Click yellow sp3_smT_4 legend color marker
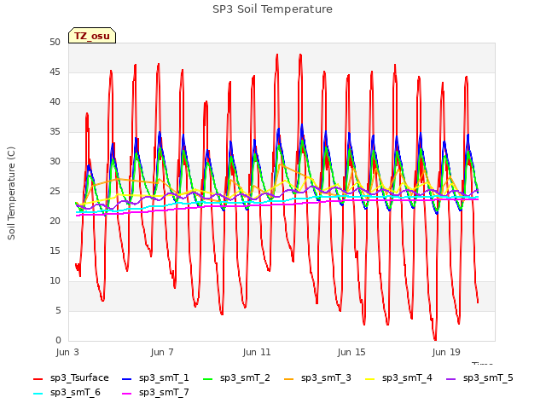Viewport: 546px width, 409px height. pos(370,378)
